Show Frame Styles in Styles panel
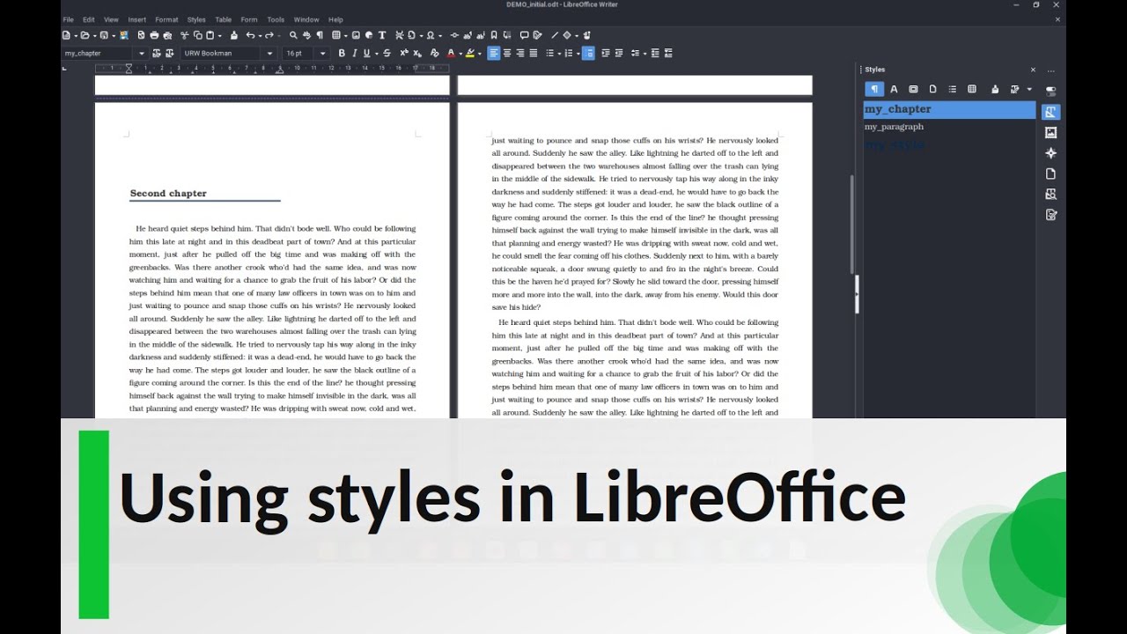The width and height of the screenshot is (1127, 634). (913, 89)
